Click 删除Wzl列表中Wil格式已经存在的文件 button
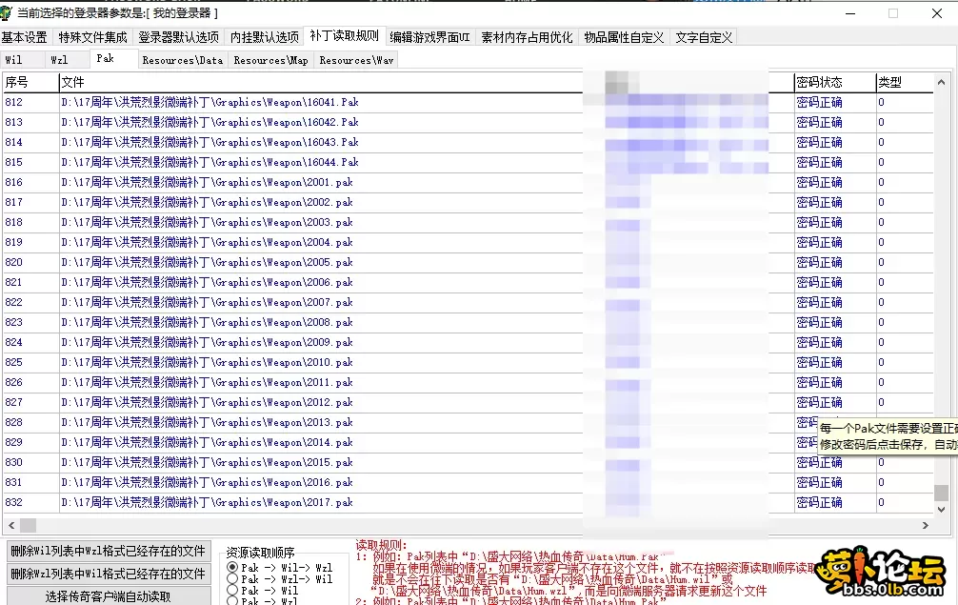The width and height of the screenshot is (958, 605). 109,574
